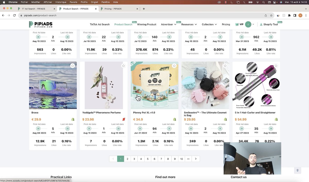Click the Brava last ad date calendar icon
The height and width of the screenshot is (182, 309).
[67, 129]
